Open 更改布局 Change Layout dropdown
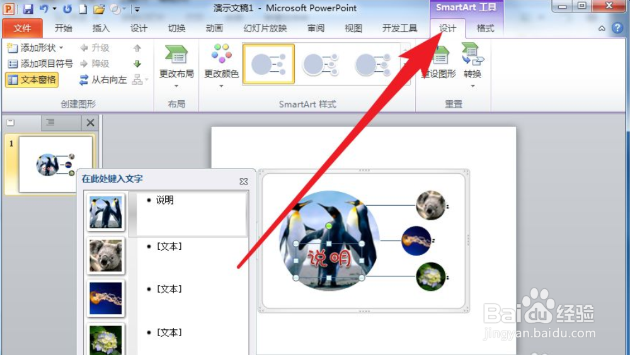Screen dimensions: 630x355 click(176, 66)
